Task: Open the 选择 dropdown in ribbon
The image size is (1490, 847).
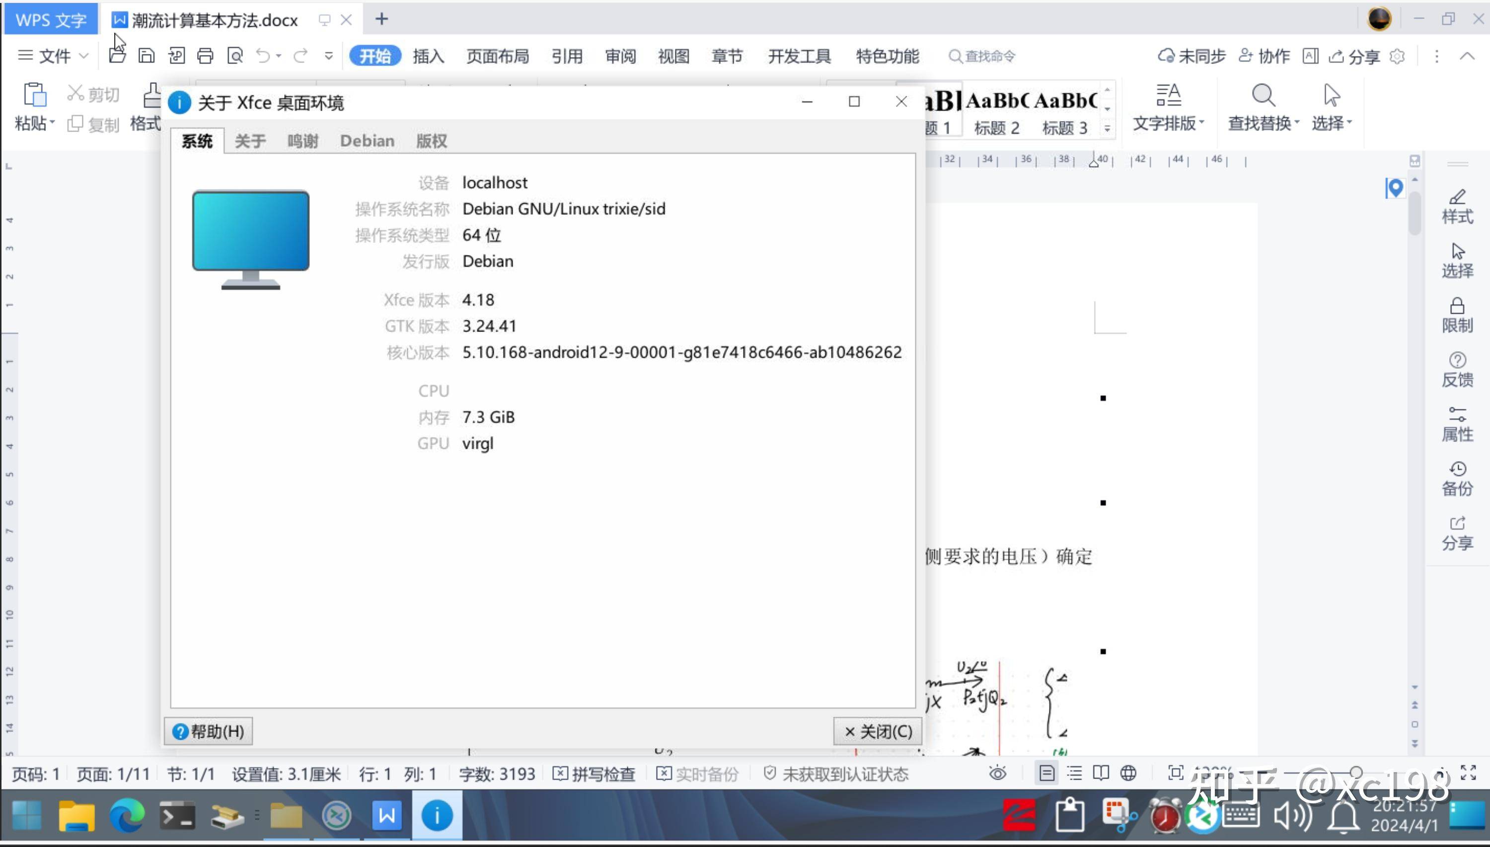Action: tap(1332, 124)
